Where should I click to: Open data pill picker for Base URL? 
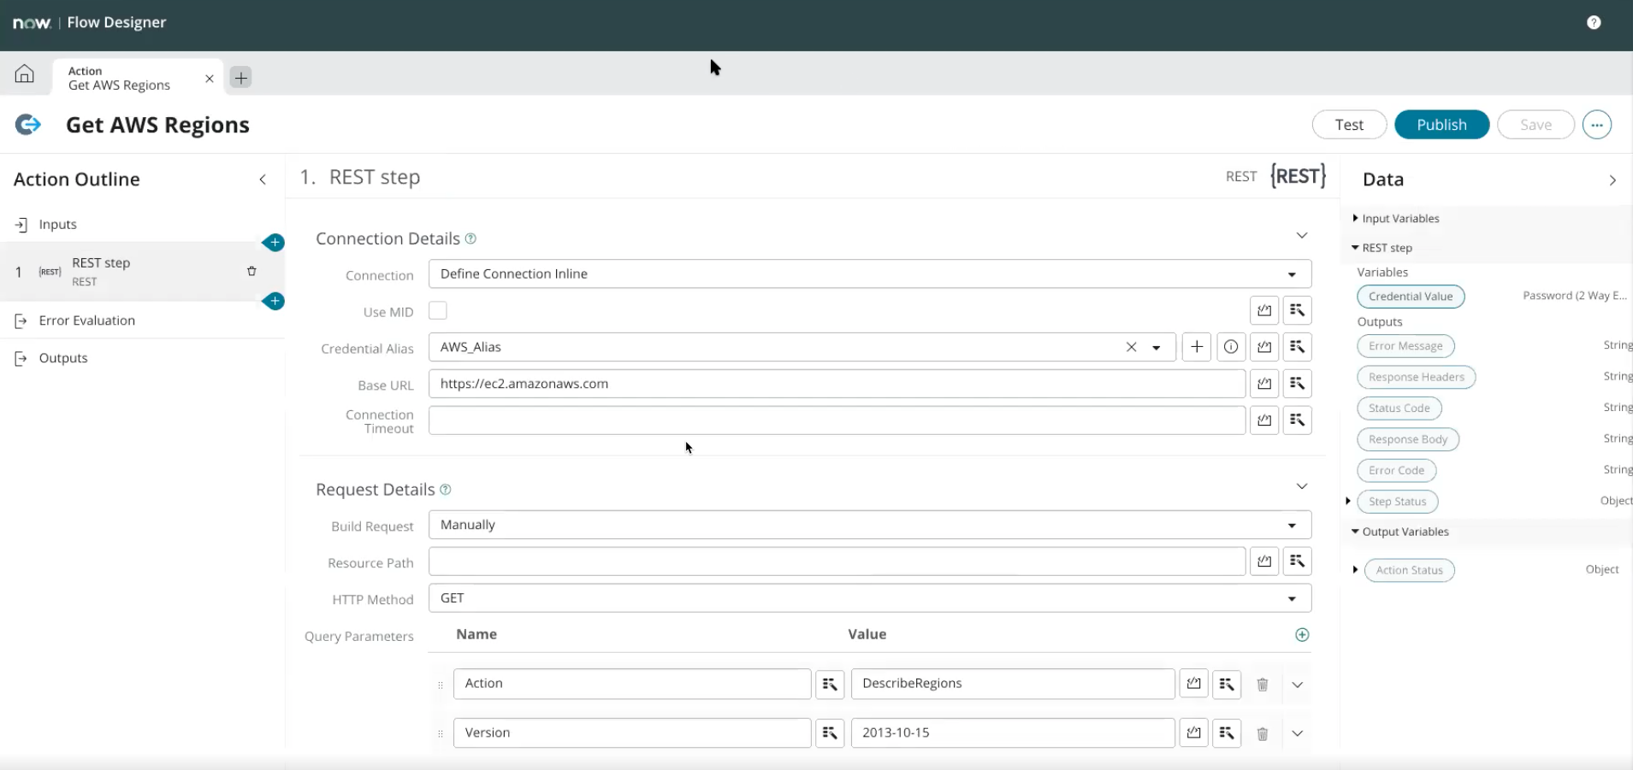tap(1298, 384)
